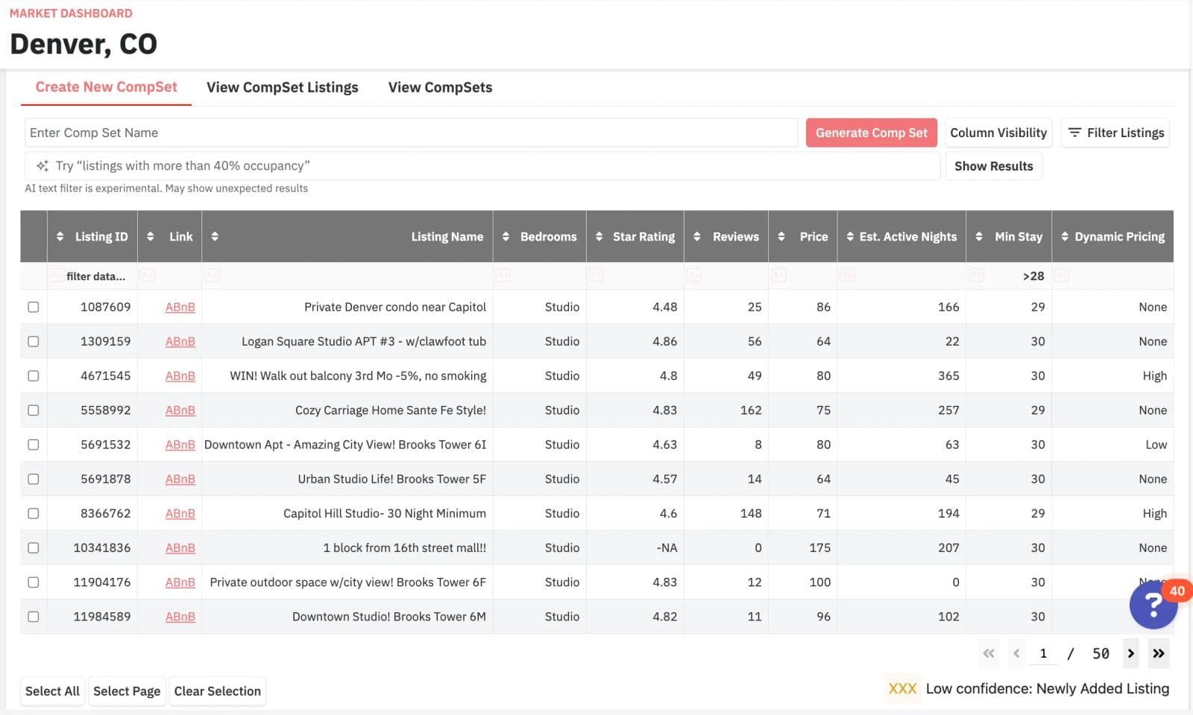Focus the Enter Comp Set Name field
The width and height of the screenshot is (1193, 715).
(x=412, y=133)
